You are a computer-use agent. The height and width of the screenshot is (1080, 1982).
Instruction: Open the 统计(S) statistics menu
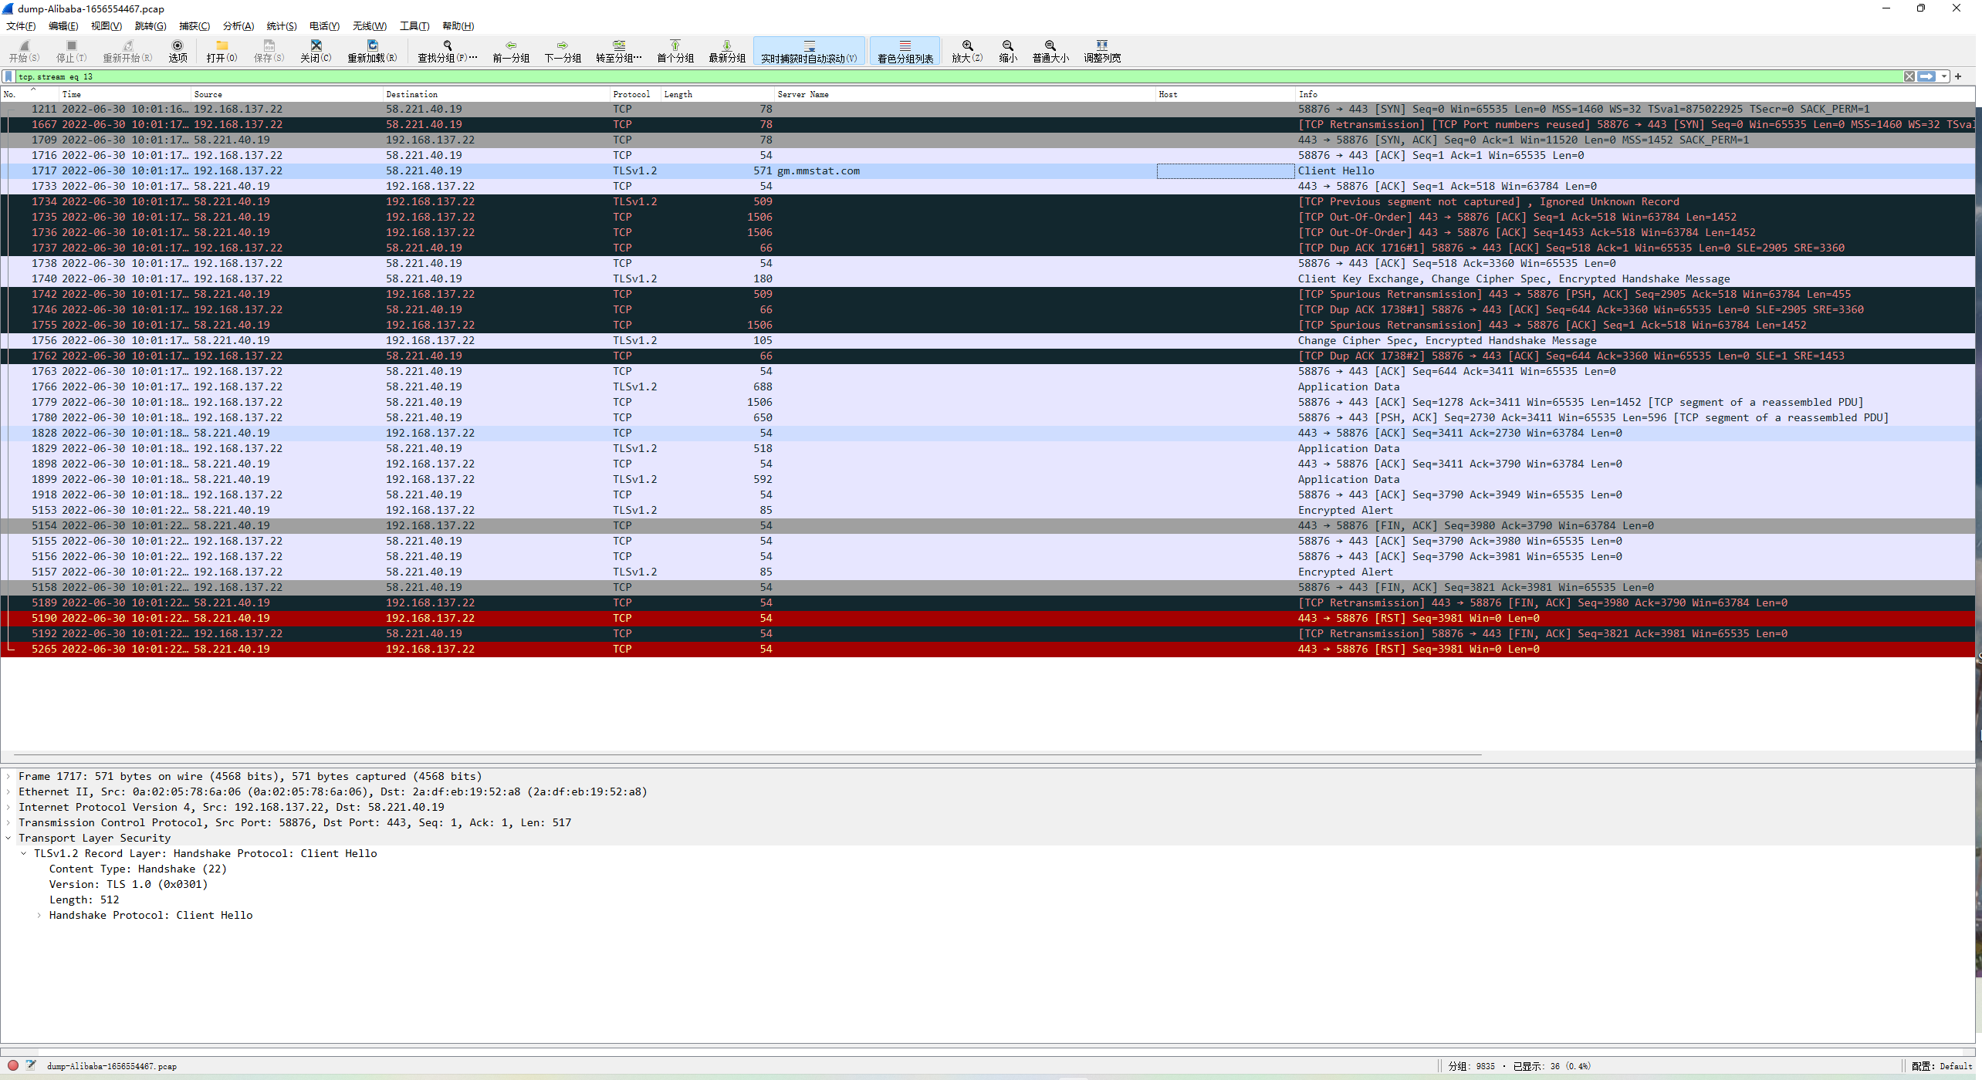pos(281,26)
